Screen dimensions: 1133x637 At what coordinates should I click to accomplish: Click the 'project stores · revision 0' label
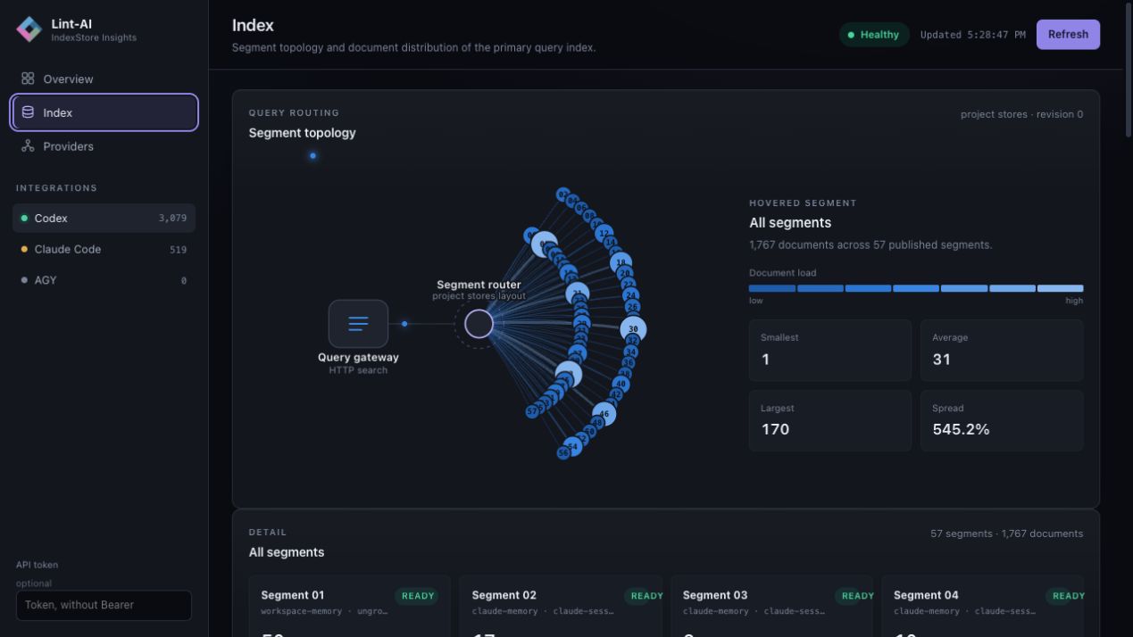pyautogui.click(x=1021, y=114)
